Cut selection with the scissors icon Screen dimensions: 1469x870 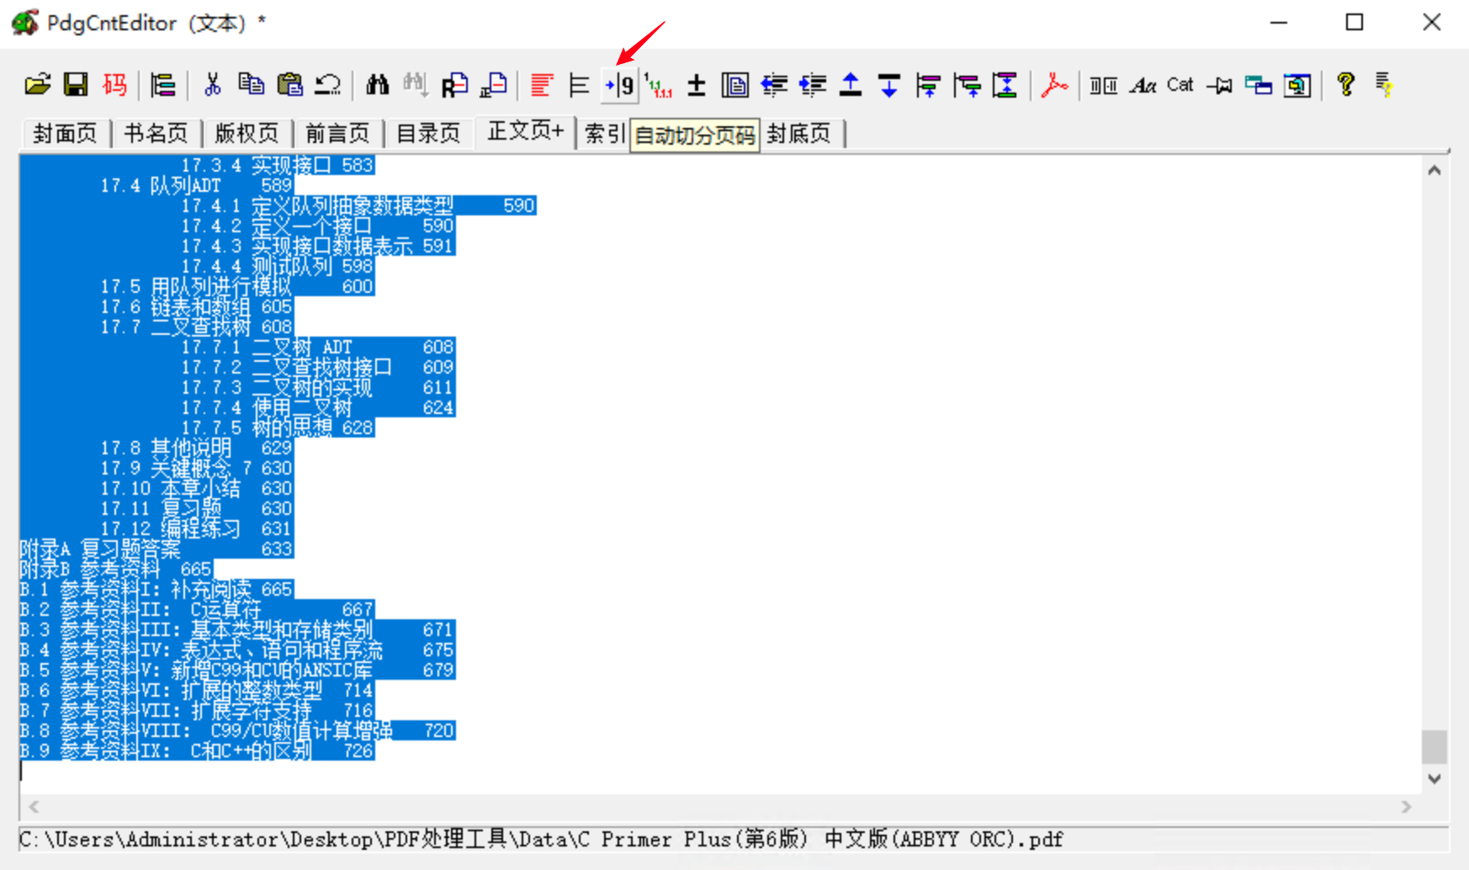click(x=213, y=85)
